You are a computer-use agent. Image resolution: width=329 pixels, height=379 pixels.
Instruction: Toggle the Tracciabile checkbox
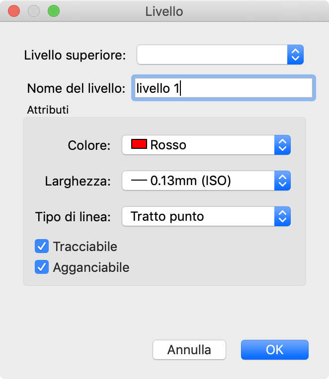point(42,246)
